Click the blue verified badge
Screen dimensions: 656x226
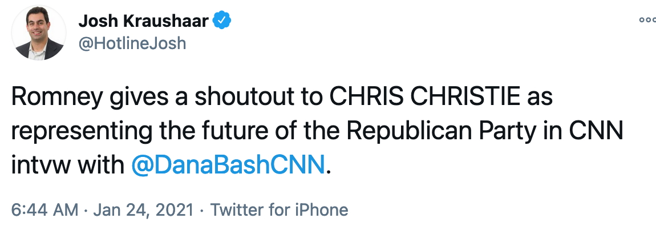(222, 21)
